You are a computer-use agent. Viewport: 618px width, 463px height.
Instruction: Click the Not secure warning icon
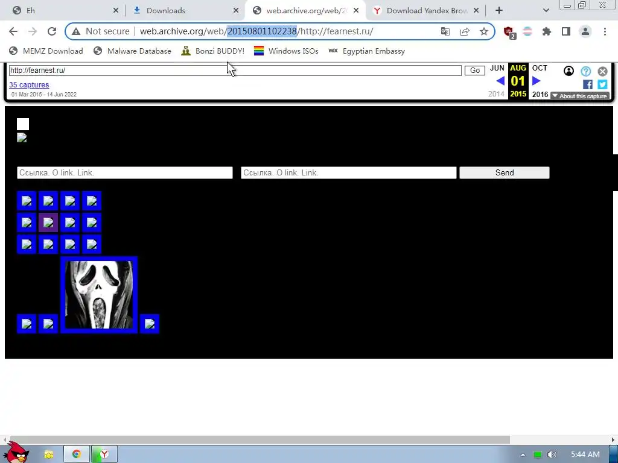click(76, 31)
